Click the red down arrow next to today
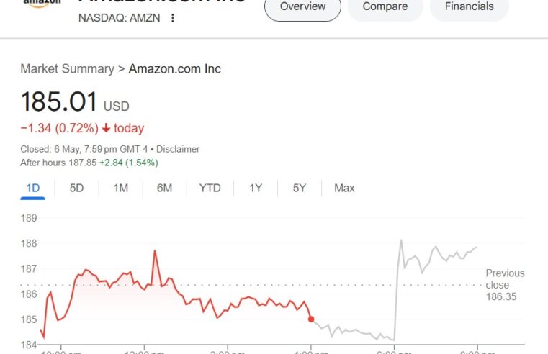This screenshot has width=548, height=354. click(x=107, y=129)
